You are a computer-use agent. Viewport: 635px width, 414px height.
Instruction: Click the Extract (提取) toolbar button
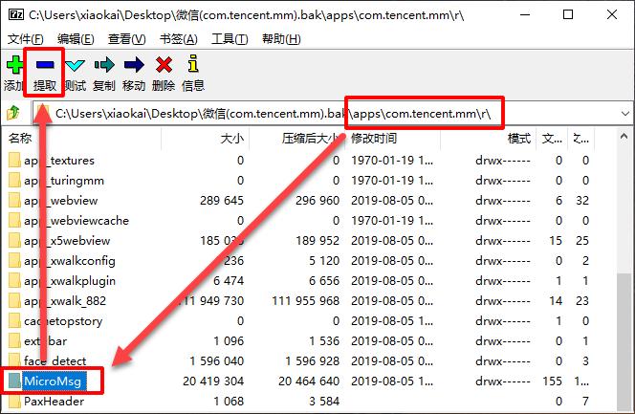(x=45, y=73)
